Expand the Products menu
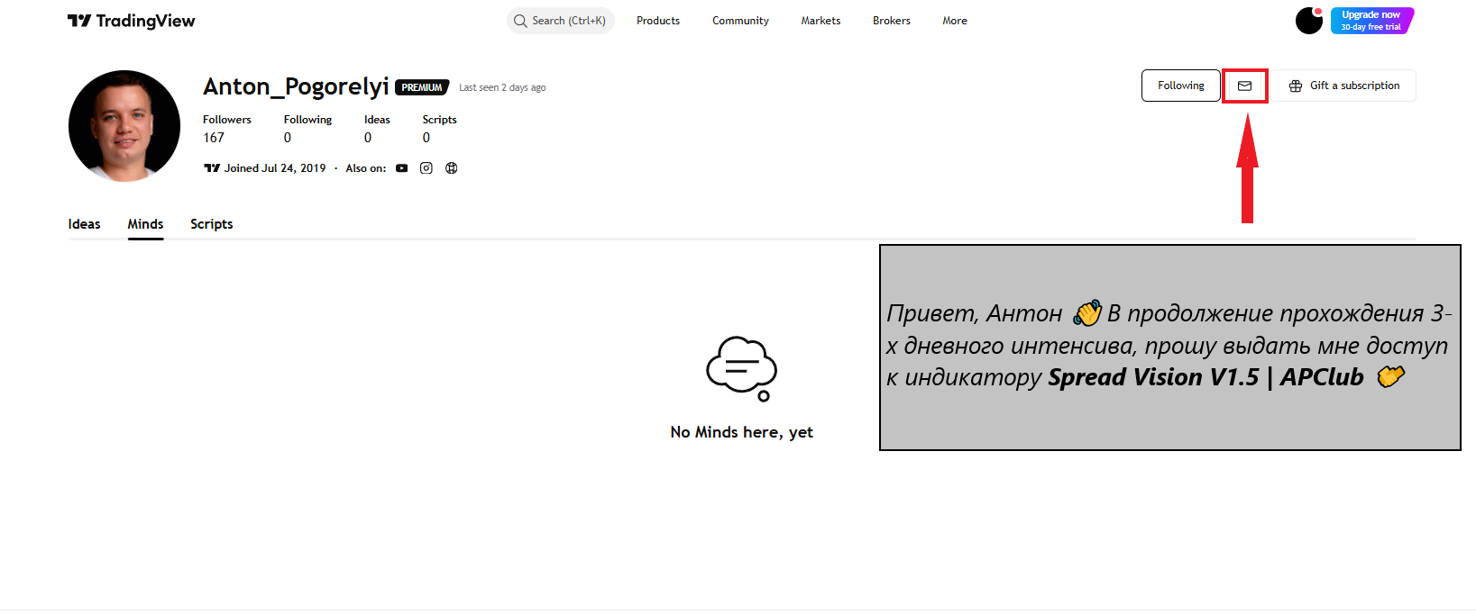This screenshot has height=614, width=1476. pyautogui.click(x=658, y=21)
